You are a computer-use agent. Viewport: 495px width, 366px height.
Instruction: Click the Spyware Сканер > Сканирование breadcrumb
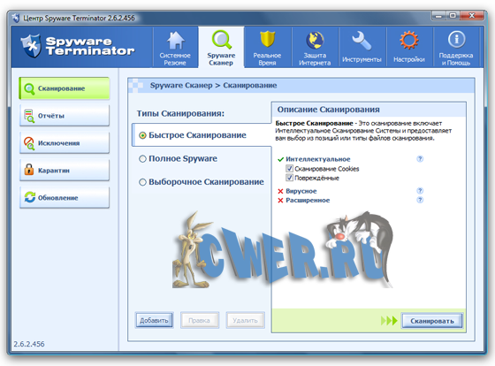pos(213,85)
